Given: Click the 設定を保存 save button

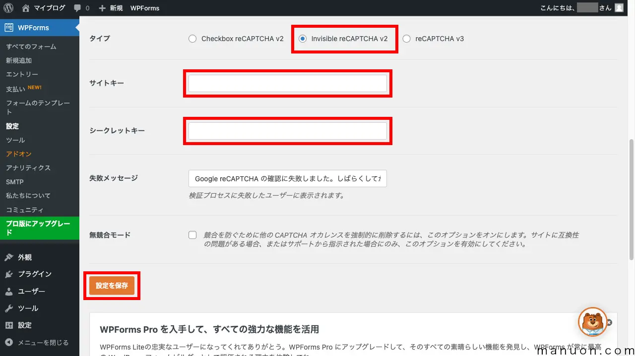Looking at the screenshot, I should pyautogui.click(x=112, y=285).
